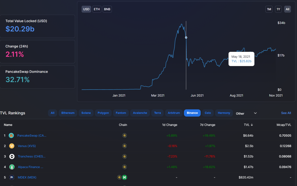
Task: Open the MDEX (MDX) protocol link
Action: tap(27, 177)
